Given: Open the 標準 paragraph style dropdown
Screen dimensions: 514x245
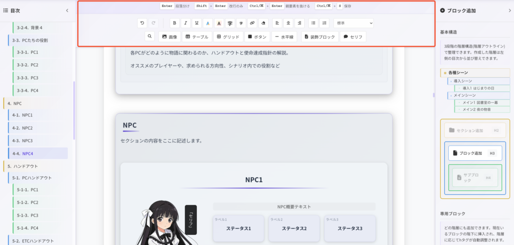Looking at the screenshot, I should tap(353, 23).
